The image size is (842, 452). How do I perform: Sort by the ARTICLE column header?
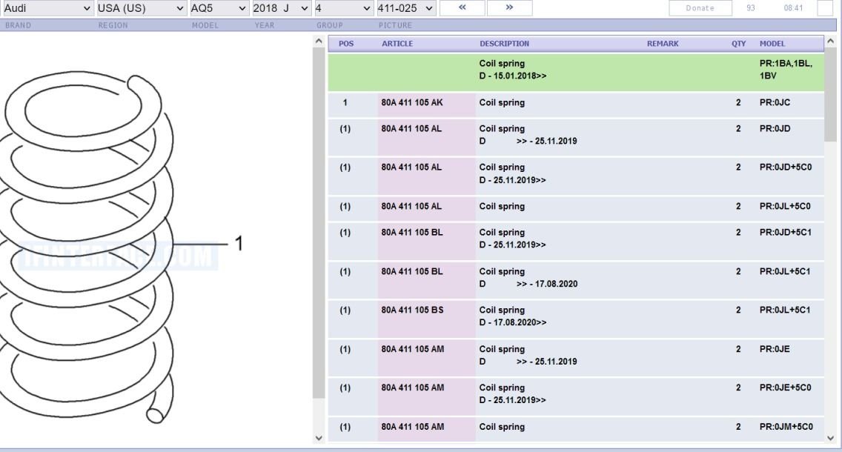point(397,44)
